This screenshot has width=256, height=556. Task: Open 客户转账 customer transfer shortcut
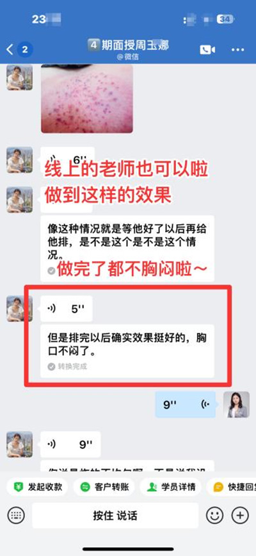click(x=104, y=487)
